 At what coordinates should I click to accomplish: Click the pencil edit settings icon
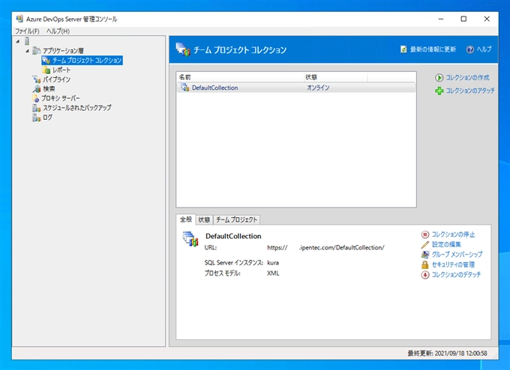coord(425,245)
